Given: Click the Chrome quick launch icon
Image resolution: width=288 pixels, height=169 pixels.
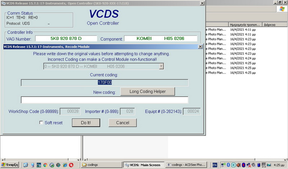Looking at the screenshot, I should tap(45, 165).
